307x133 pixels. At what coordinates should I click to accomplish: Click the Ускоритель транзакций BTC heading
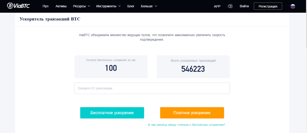point(50,19)
